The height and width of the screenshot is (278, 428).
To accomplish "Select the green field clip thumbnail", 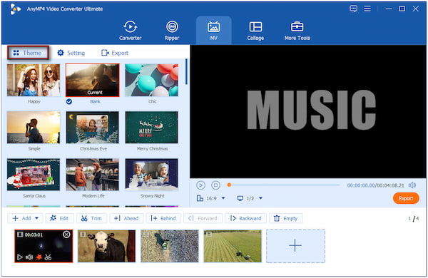I will tap(233, 246).
